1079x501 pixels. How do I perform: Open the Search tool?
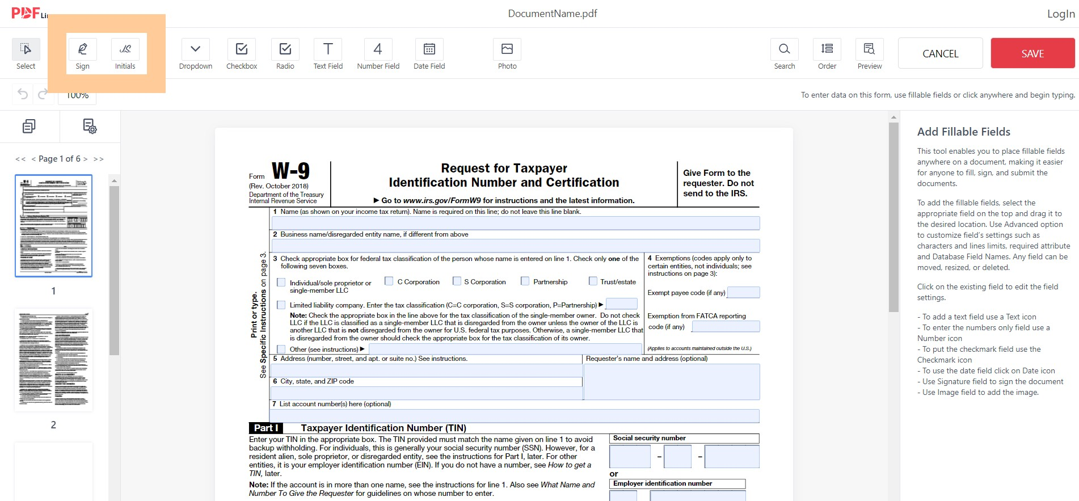coord(785,54)
